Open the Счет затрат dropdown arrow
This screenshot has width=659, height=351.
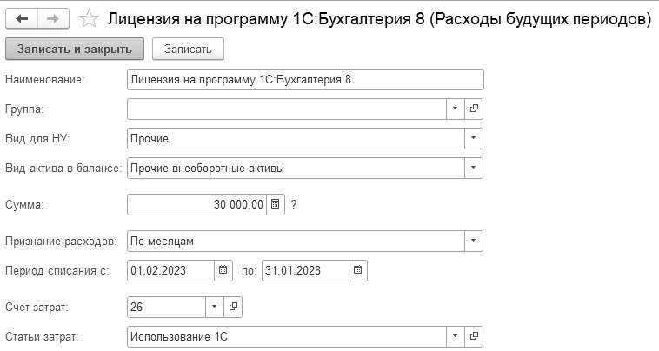215,307
